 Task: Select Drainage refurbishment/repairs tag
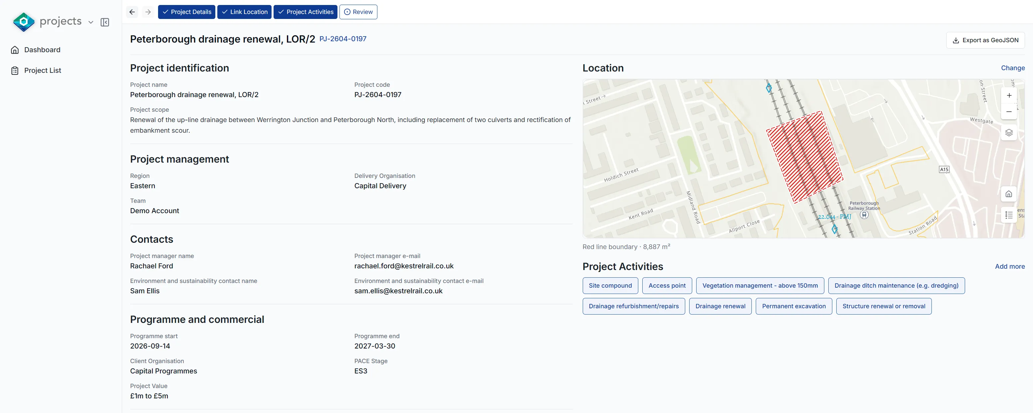click(x=634, y=307)
